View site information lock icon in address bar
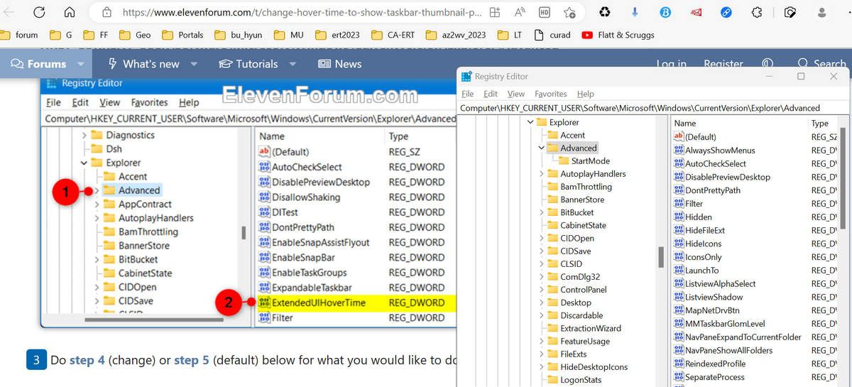The image size is (852, 387). tap(106, 12)
